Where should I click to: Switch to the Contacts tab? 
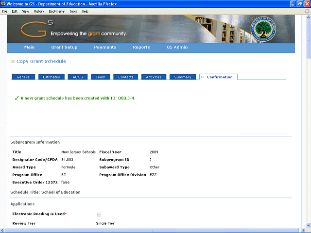point(125,77)
